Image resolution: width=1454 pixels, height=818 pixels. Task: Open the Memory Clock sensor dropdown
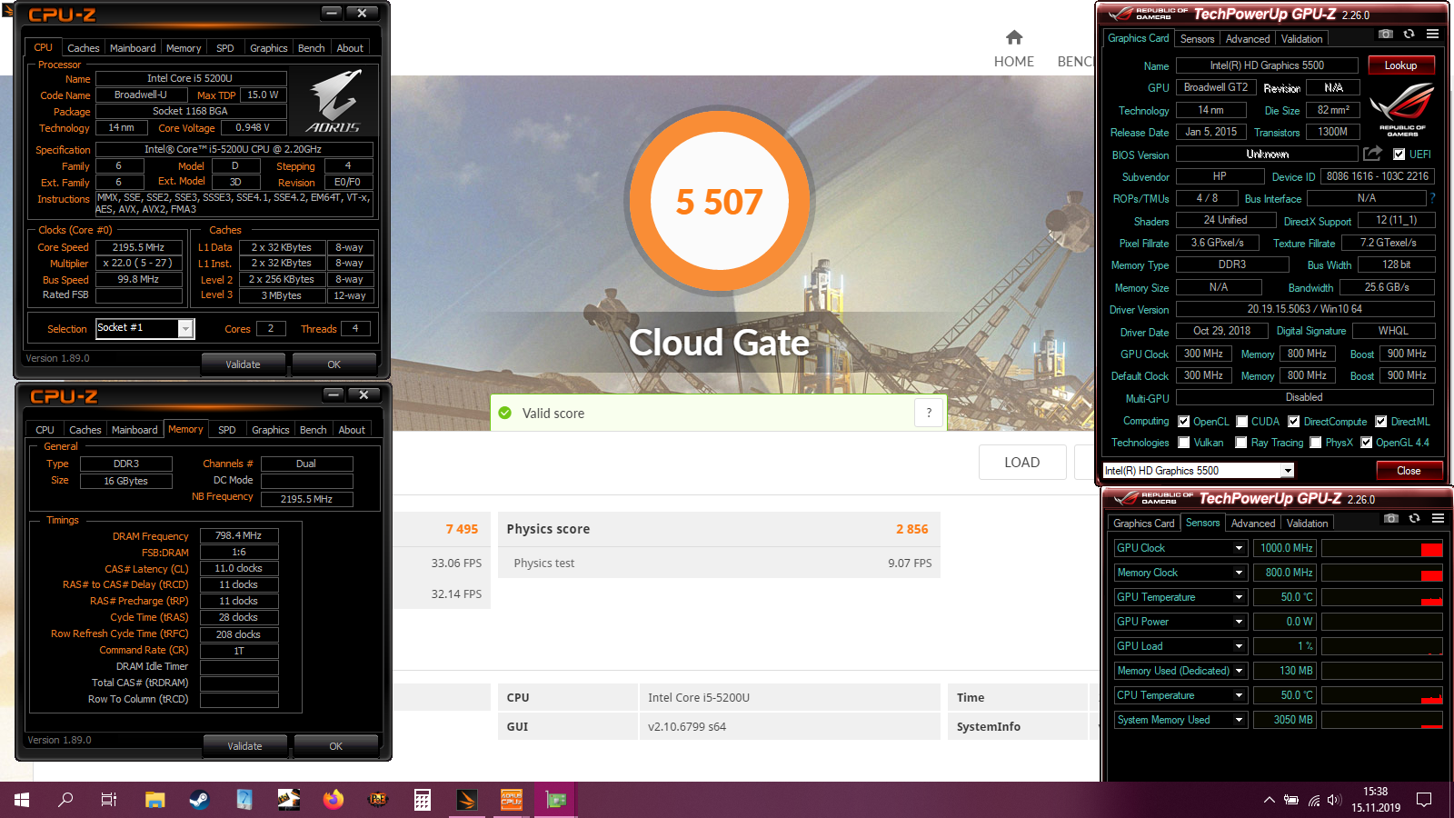coord(1239,573)
